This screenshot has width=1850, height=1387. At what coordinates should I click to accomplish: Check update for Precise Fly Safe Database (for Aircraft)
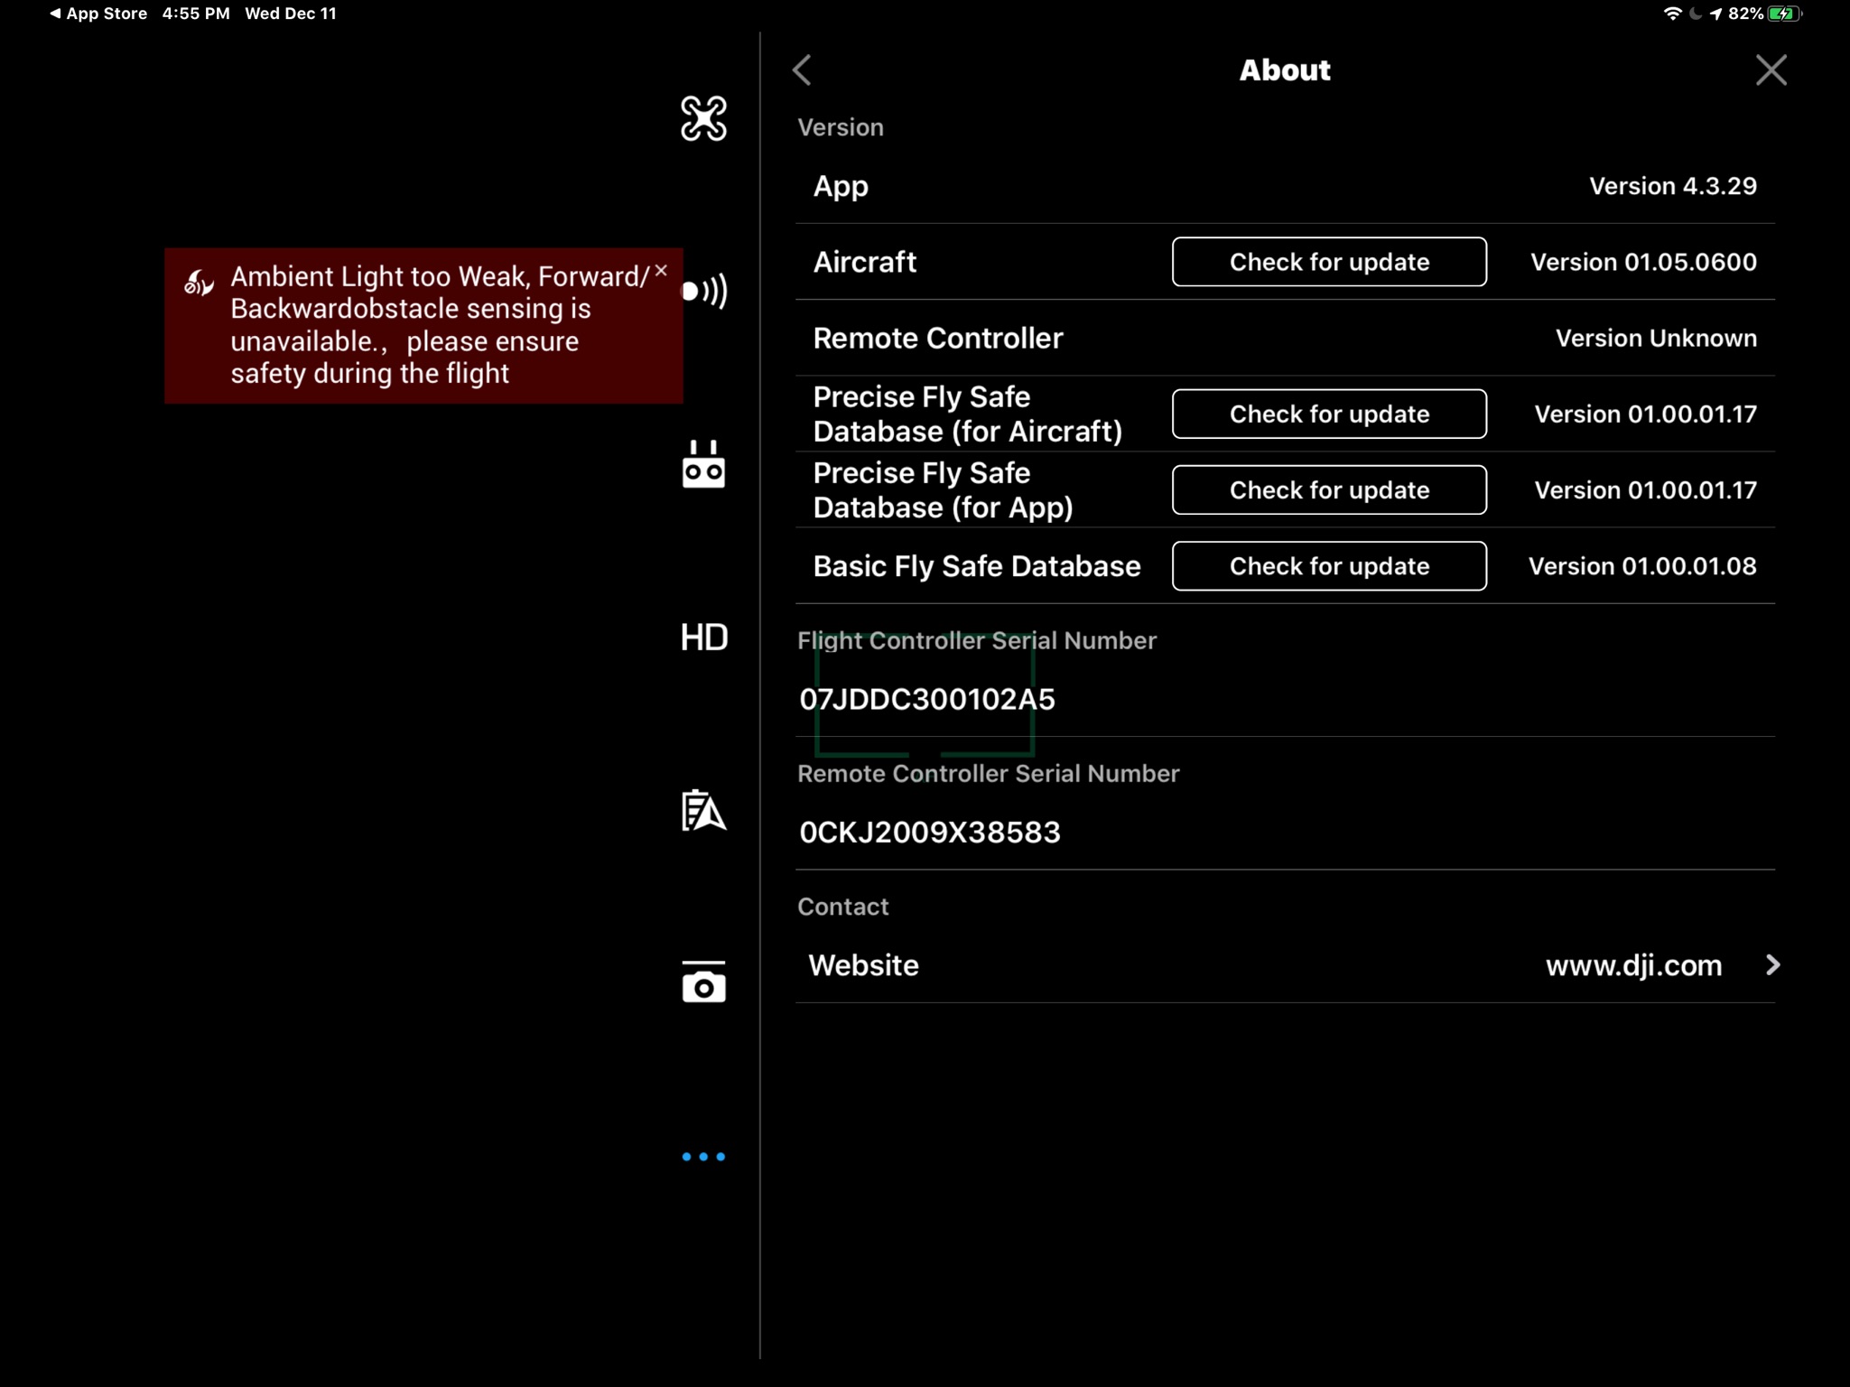click(x=1329, y=414)
